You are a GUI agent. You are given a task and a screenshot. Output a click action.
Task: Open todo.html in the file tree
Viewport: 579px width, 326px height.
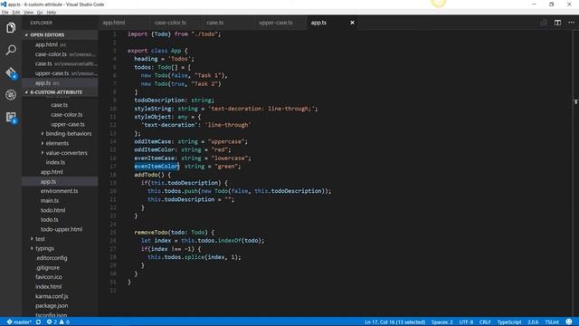tap(52, 210)
